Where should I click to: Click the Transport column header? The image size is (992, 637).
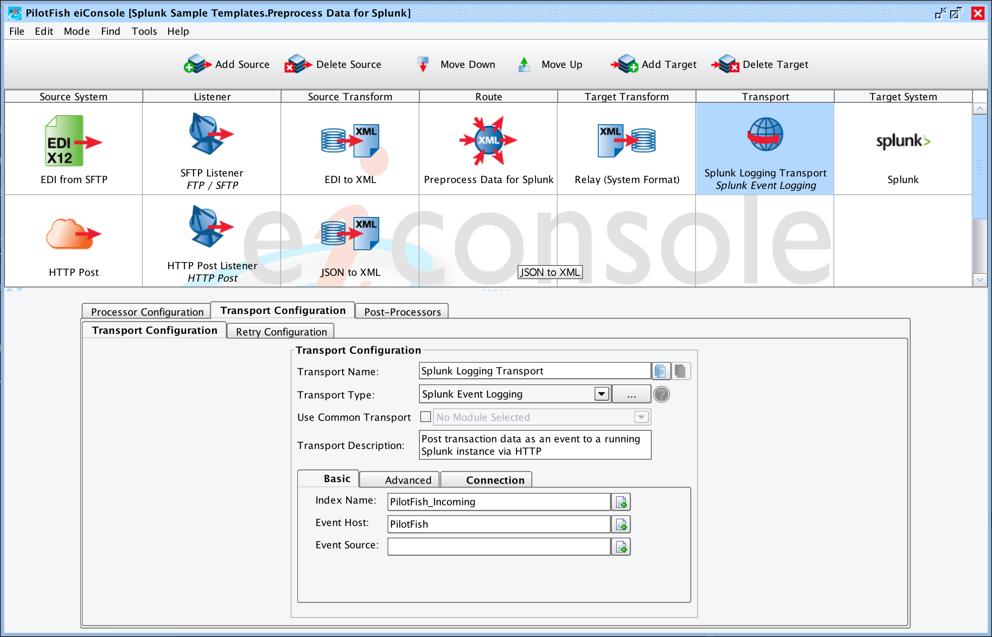[x=765, y=97]
